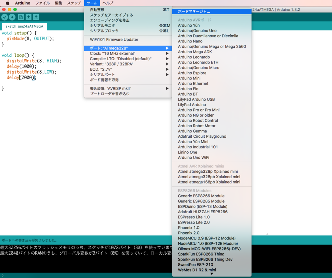Launch WiFi101 Firmware Updater
332x278 pixels.
pos(128,40)
